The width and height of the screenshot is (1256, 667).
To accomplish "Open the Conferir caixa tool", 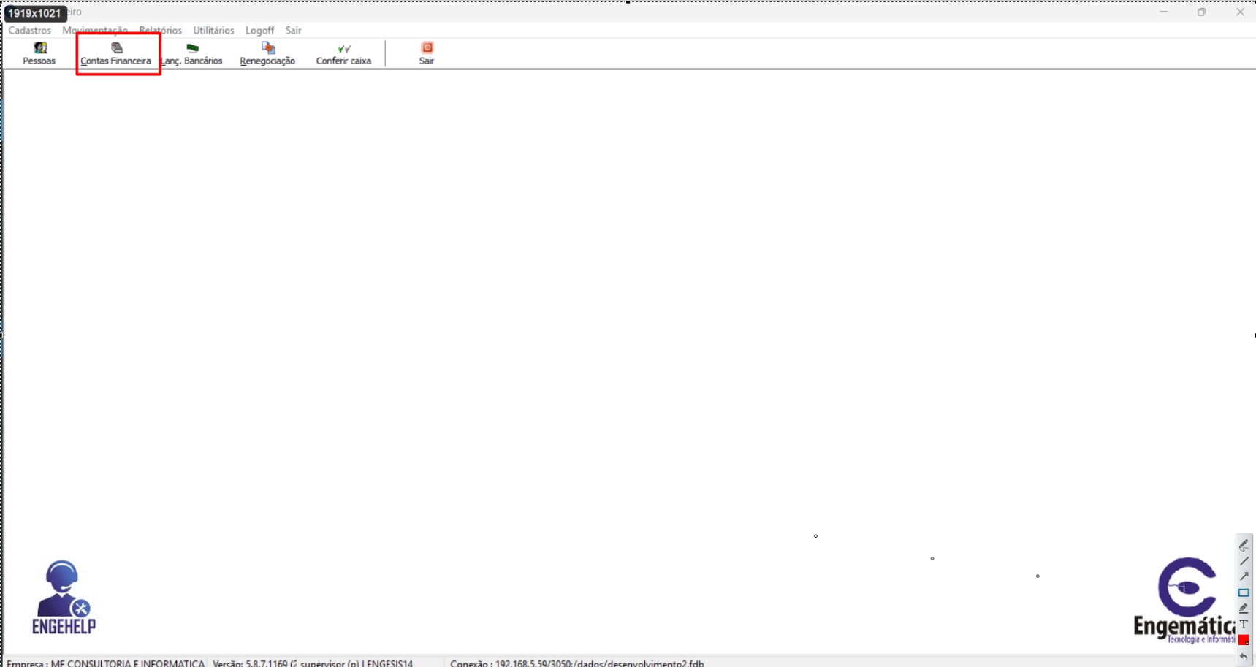I will [x=343, y=53].
